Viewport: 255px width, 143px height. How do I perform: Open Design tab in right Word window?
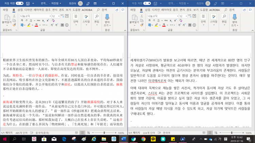[156, 10]
